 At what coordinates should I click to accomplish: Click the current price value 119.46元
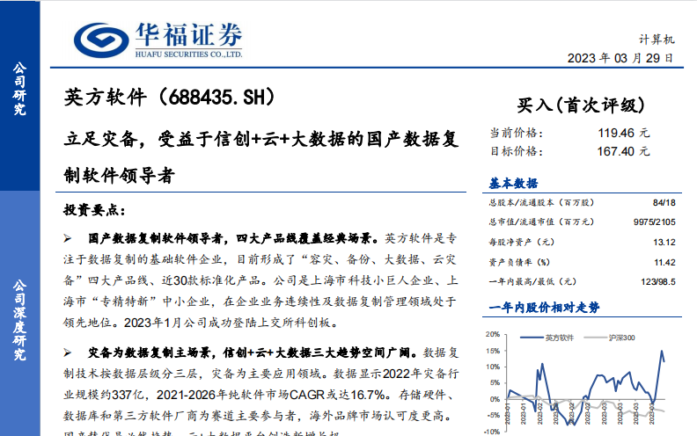pyautogui.click(x=623, y=133)
